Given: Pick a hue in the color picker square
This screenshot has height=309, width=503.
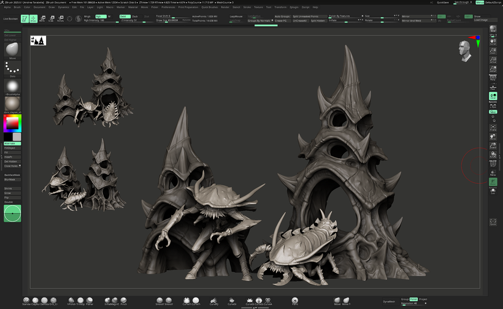Looking at the screenshot, I should click(12, 123).
